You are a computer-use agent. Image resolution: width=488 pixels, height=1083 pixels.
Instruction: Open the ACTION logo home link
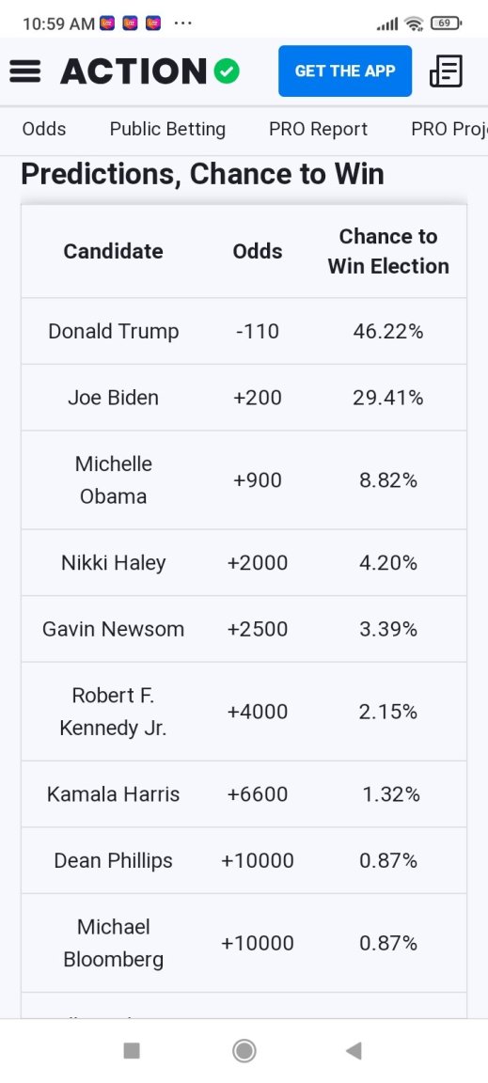click(134, 71)
